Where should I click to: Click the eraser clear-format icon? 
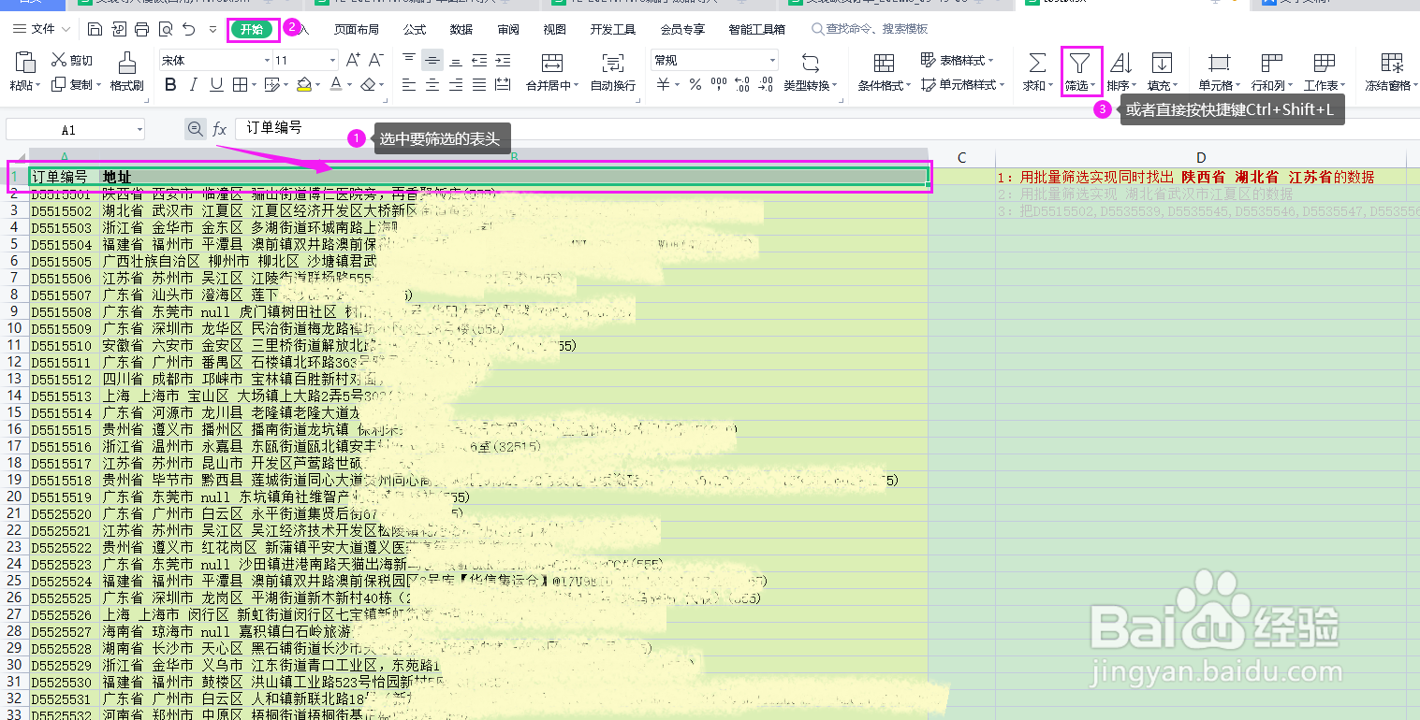pyautogui.click(x=369, y=85)
